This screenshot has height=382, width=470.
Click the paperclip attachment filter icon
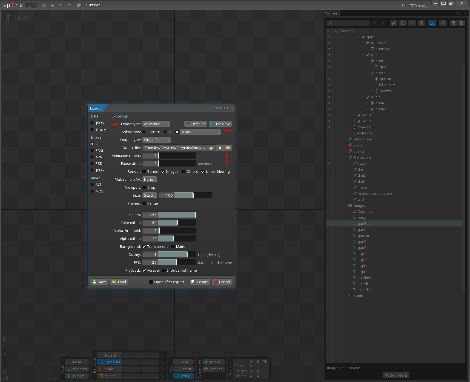click(412, 23)
